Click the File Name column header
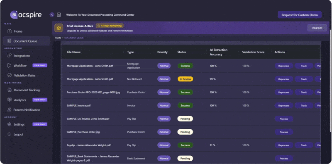 [x=73, y=52]
